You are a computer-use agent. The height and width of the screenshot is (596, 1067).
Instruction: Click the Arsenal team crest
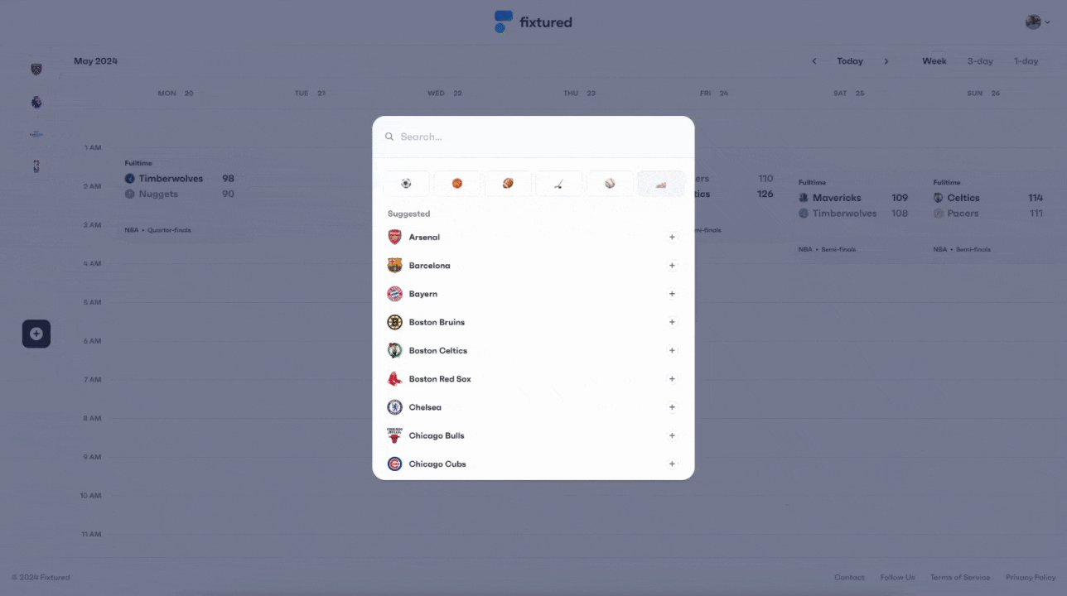click(395, 238)
